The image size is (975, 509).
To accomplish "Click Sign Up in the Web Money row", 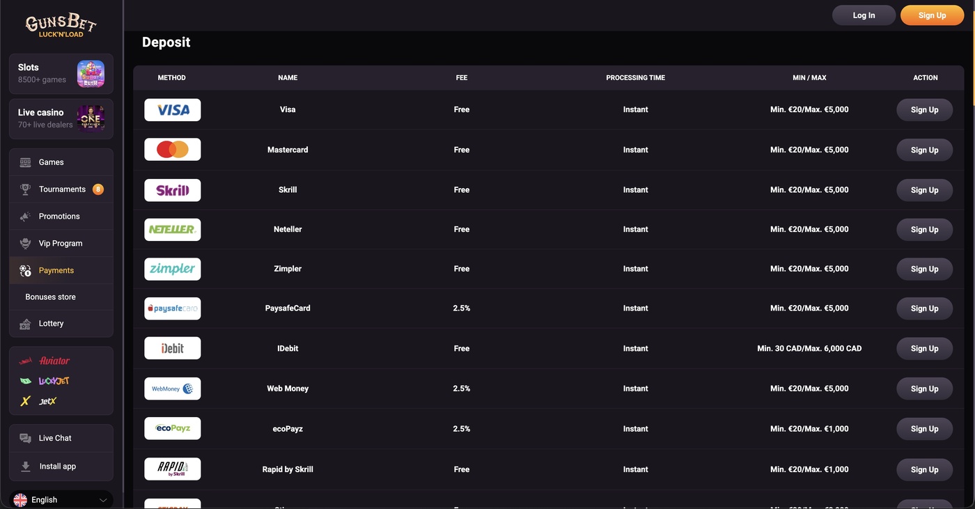I will pyautogui.click(x=924, y=389).
